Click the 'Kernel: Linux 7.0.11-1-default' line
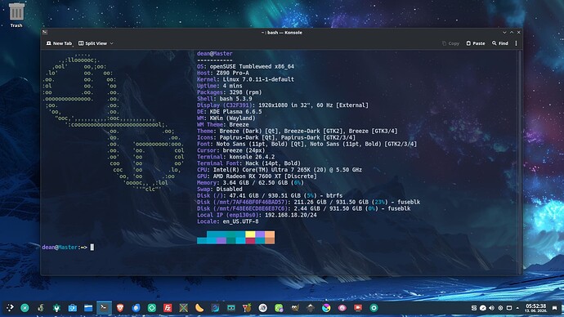This screenshot has height=317, width=564. pos(245,79)
